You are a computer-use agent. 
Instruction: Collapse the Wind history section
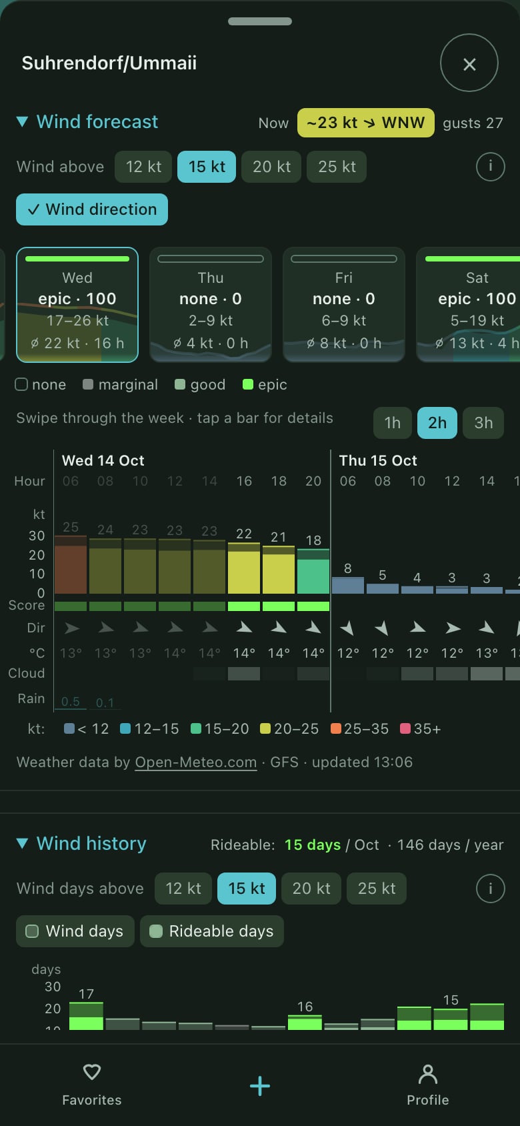[x=81, y=844]
